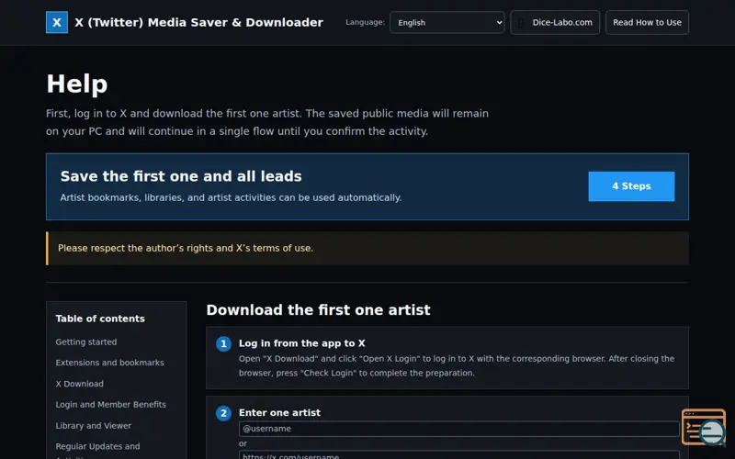Viewport: 735px width, 459px height.
Task: Open the Language dropdown set to English
Action: point(447,22)
